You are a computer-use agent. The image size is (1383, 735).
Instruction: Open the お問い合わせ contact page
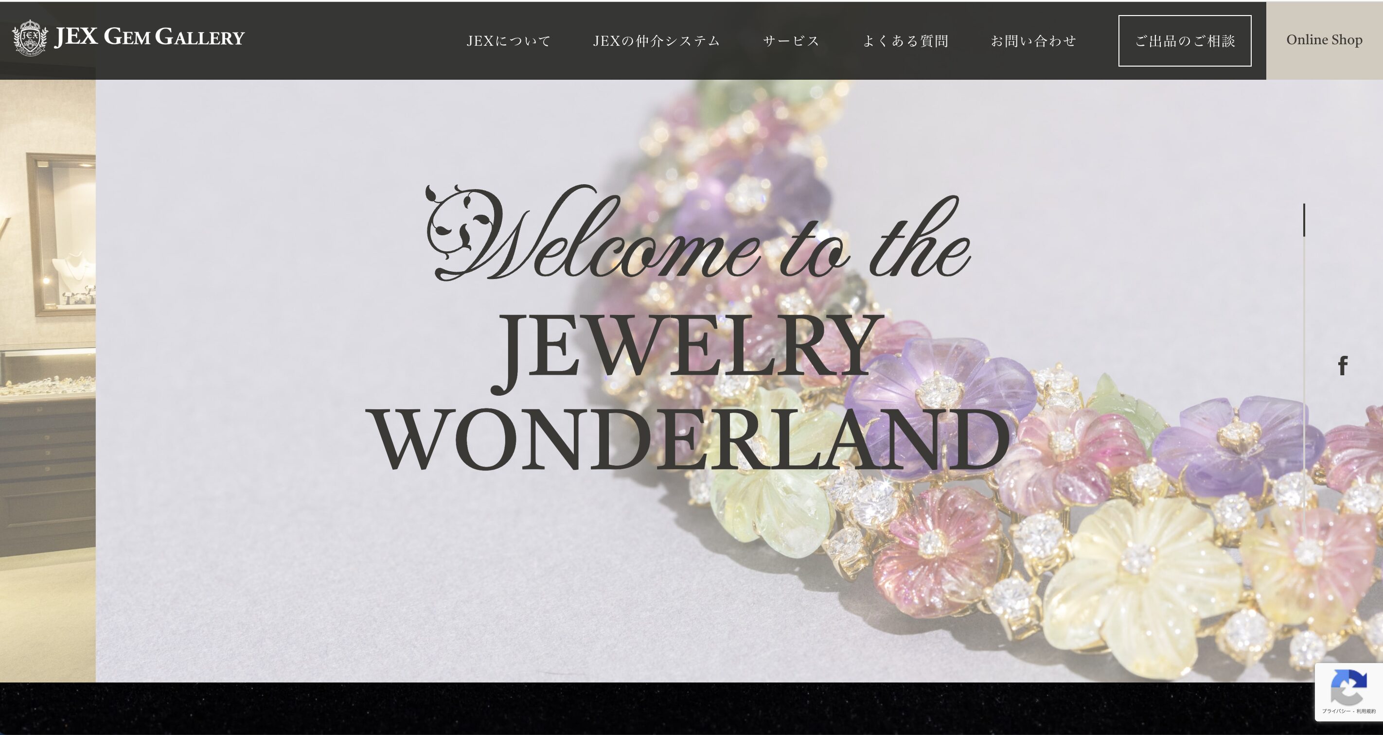point(1033,41)
